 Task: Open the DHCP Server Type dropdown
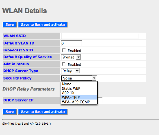70,71
